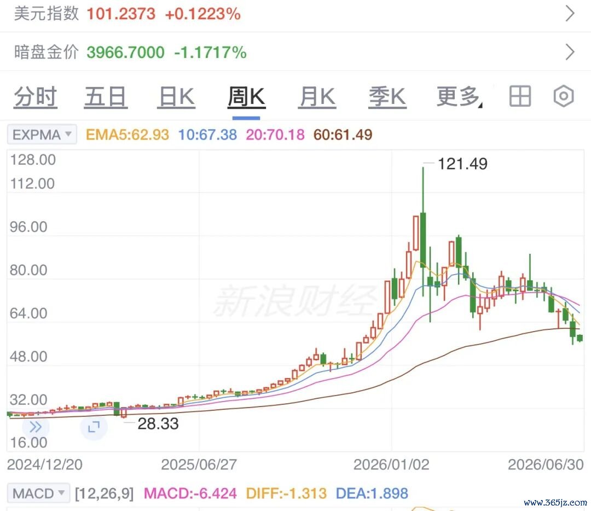Switch to the 日K tab
This screenshot has height=511, width=591.
coord(176,97)
